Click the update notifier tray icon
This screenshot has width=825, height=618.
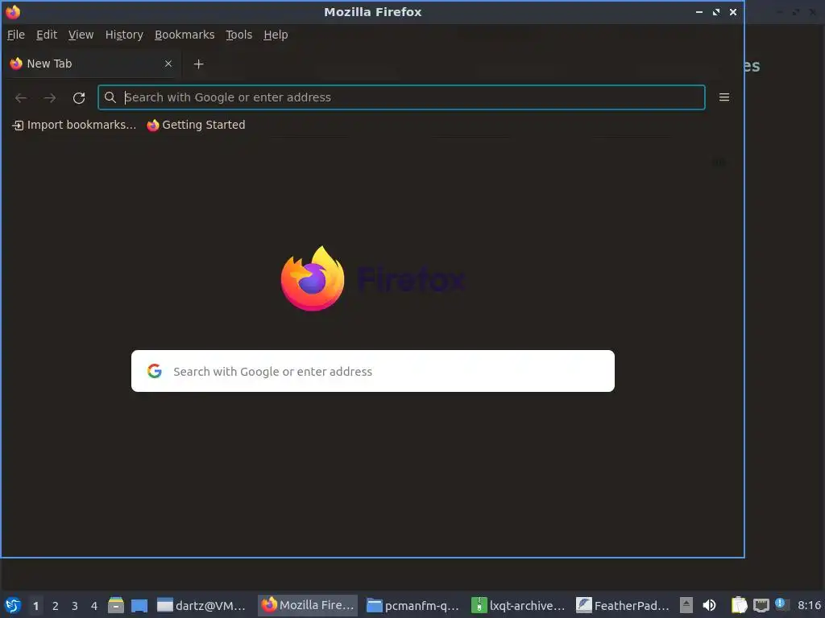click(x=780, y=604)
